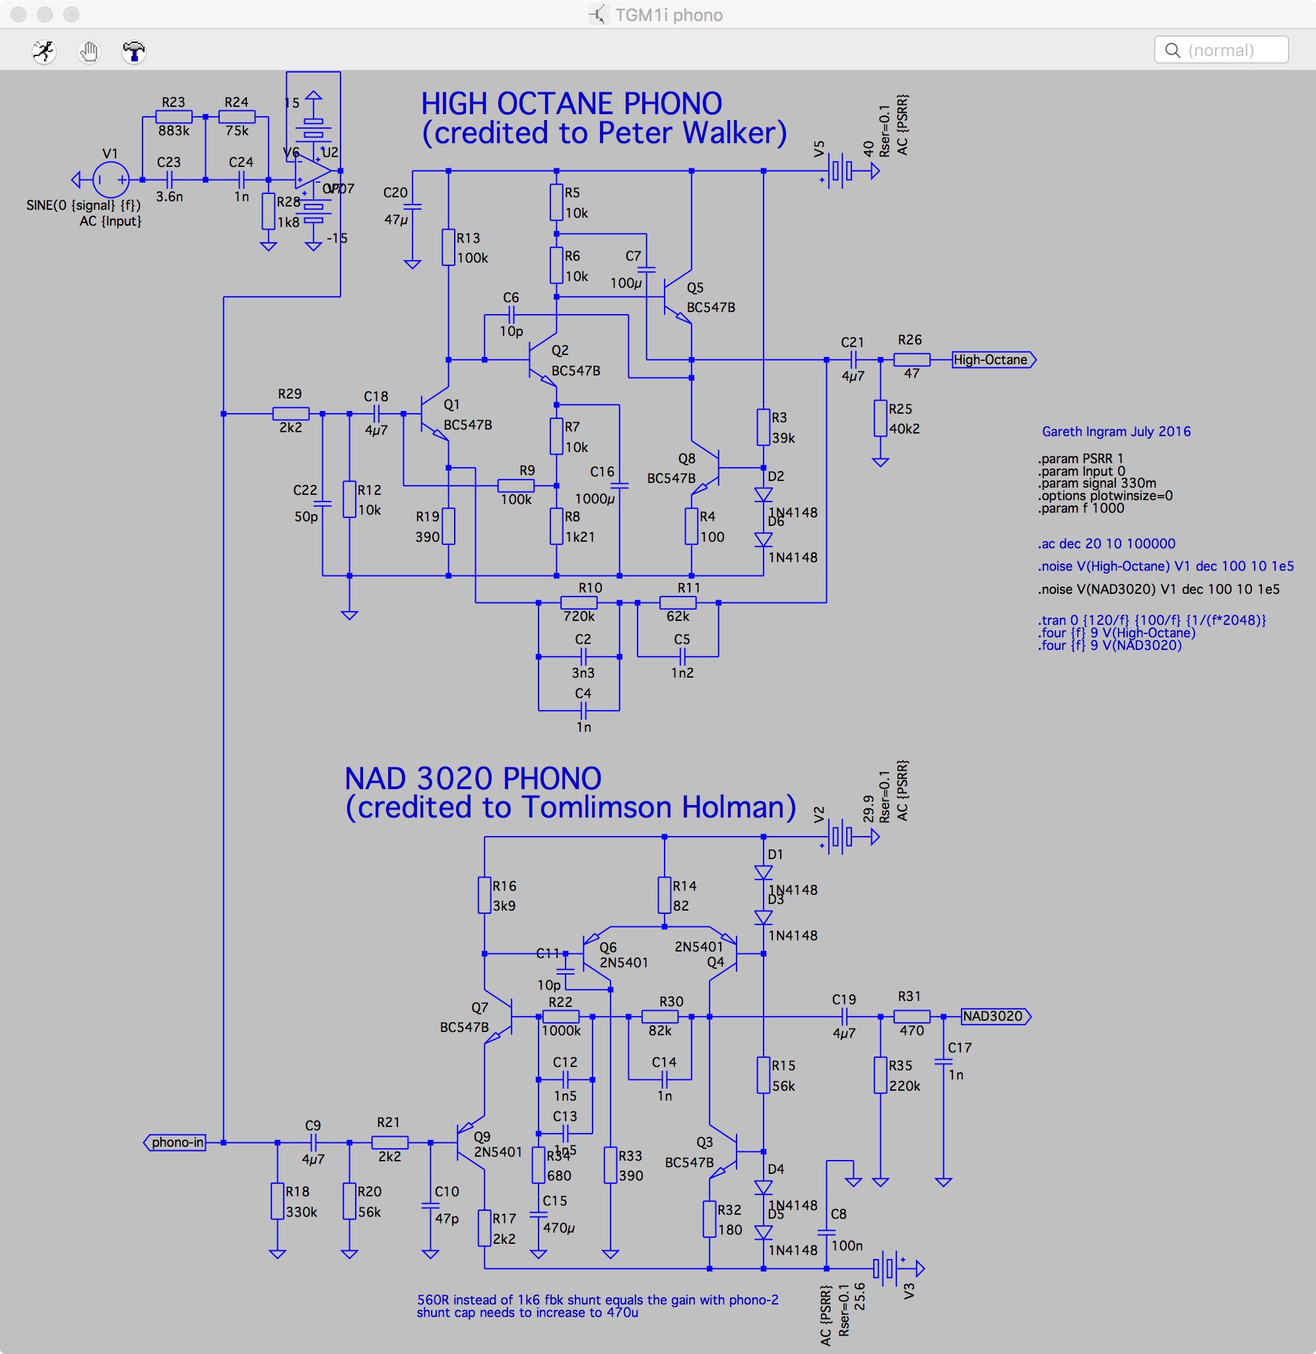
Task: Click the NAD 3020 PHONO title text
Action: point(473,778)
